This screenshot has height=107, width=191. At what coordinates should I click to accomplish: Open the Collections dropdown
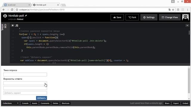[10, 103]
